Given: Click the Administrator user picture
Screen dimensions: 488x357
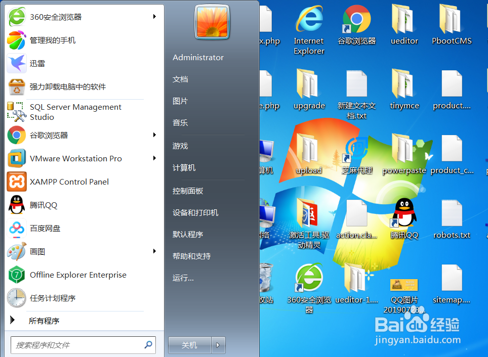Looking at the screenshot, I should pyautogui.click(x=212, y=22).
